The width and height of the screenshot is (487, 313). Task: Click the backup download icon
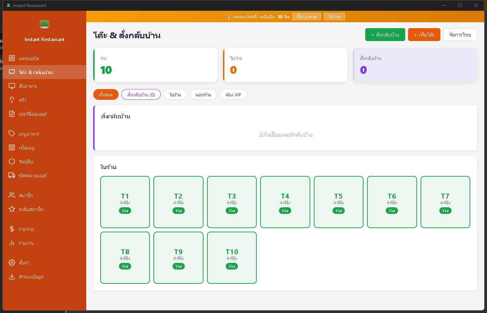click(x=12, y=276)
